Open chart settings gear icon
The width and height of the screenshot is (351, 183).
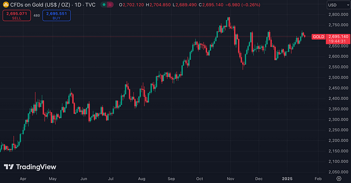coord(339,178)
